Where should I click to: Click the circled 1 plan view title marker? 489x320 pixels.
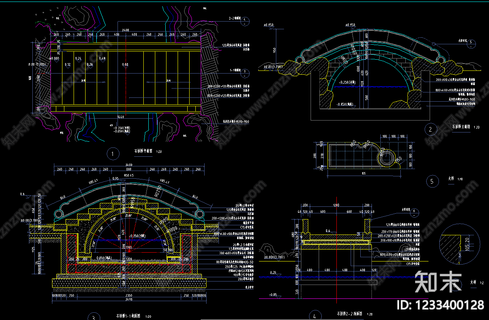pos(112,154)
